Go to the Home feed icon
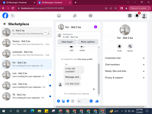The width and height of the screenshot is (152, 114). click(59, 16)
